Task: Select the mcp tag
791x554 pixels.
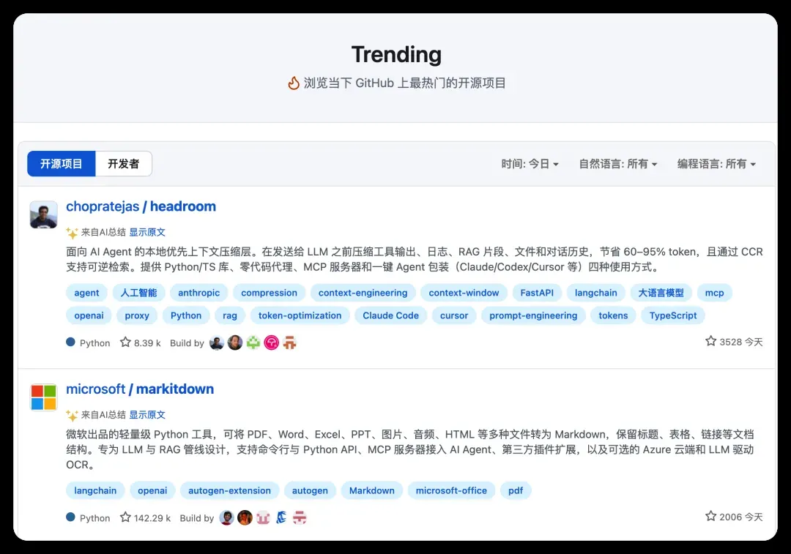Action: click(x=714, y=293)
